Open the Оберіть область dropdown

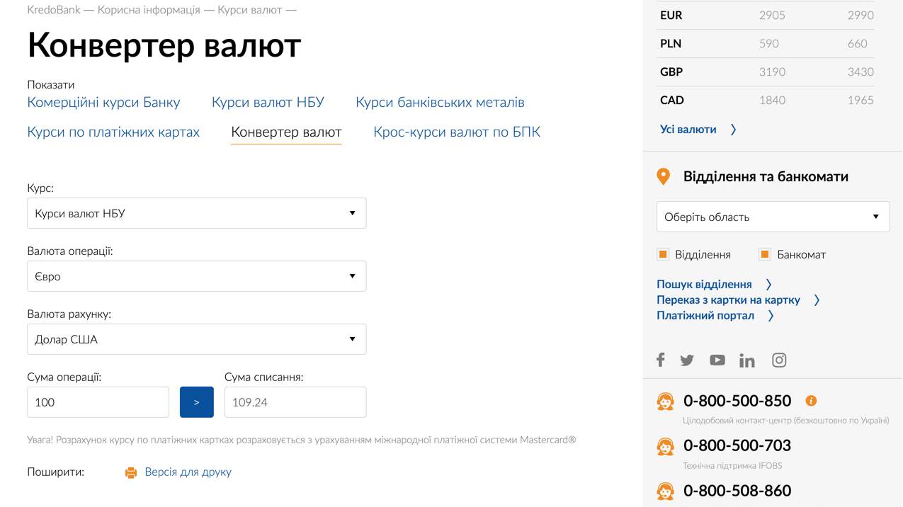773,217
